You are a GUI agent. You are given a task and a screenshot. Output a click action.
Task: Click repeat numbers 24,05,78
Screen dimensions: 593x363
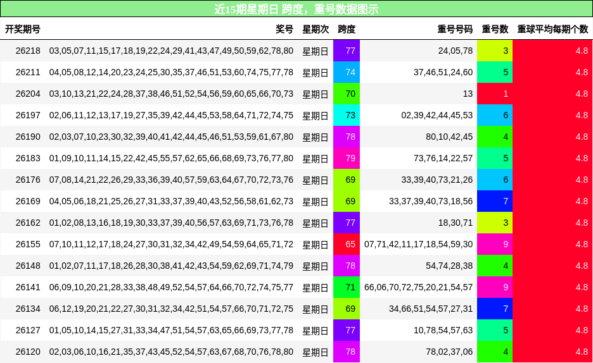(x=456, y=51)
